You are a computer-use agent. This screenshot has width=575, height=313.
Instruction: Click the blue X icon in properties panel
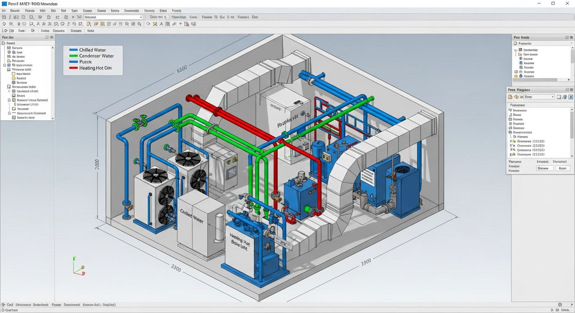pyautogui.click(x=571, y=97)
